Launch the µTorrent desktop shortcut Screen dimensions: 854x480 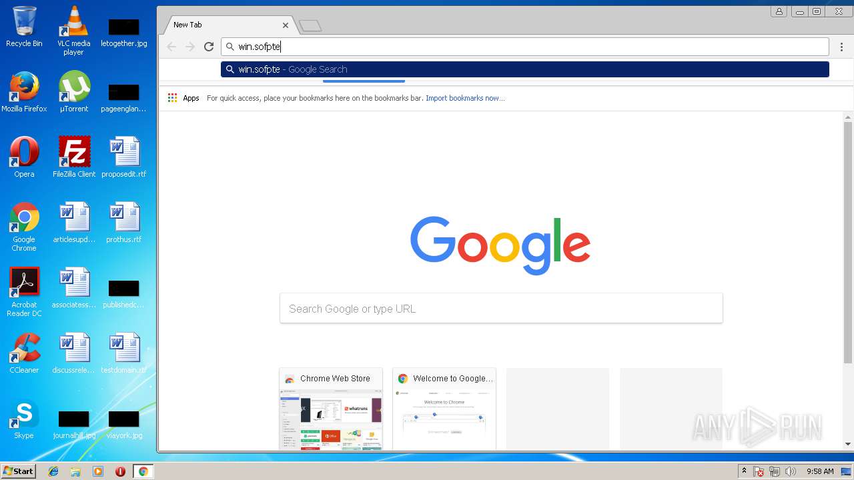point(73,92)
